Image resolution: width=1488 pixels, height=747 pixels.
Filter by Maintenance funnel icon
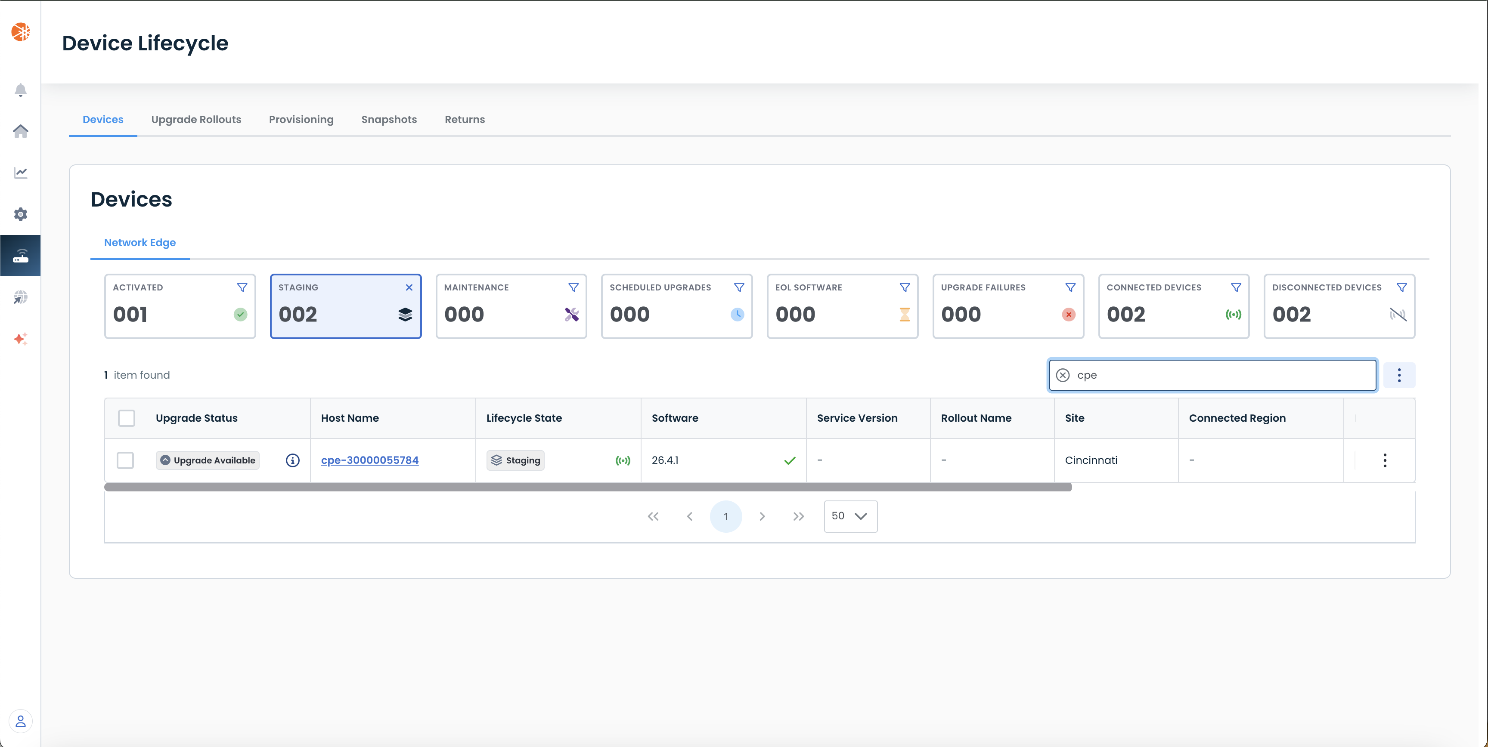tap(573, 287)
